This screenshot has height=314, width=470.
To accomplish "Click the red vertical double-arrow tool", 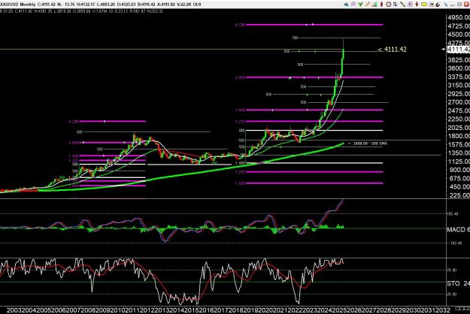I will tap(417, 5).
